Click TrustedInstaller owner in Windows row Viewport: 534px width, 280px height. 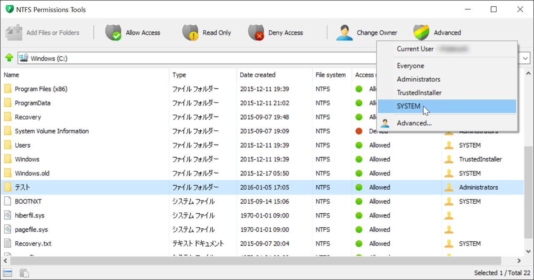click(480, 159)
